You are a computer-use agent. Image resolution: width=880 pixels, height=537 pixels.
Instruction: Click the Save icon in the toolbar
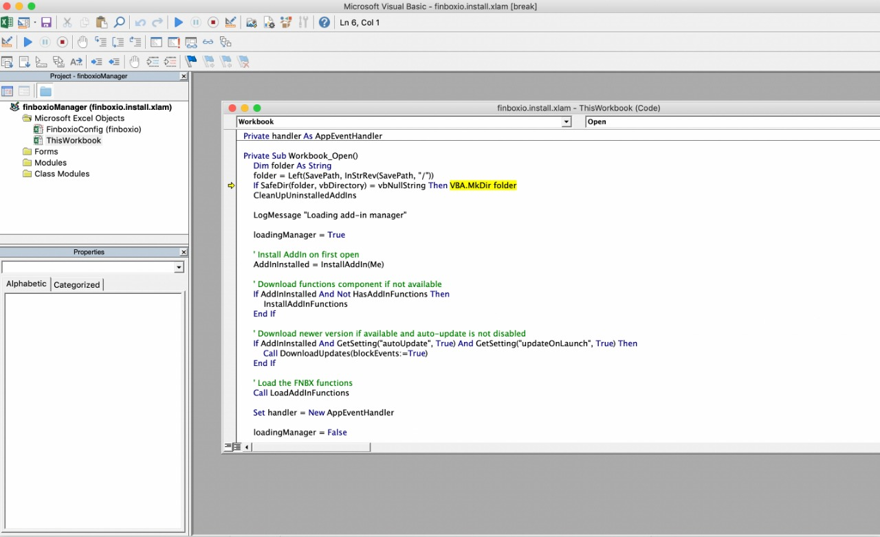pyautogui.click(x=46, y=23)
